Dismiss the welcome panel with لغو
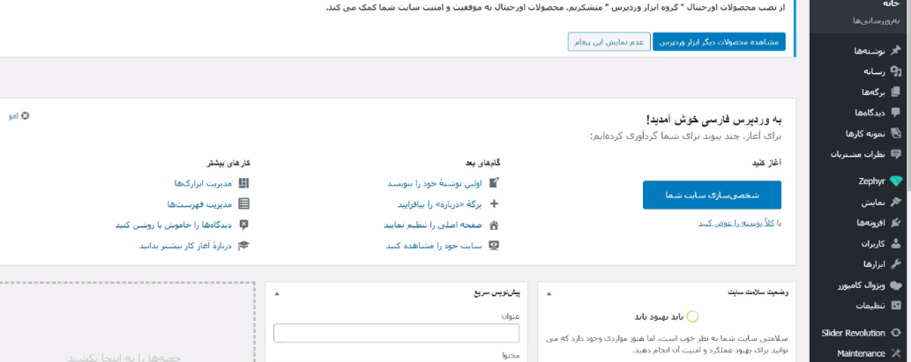The height and width of the screenshot is (362, 911). pos(19,116)
